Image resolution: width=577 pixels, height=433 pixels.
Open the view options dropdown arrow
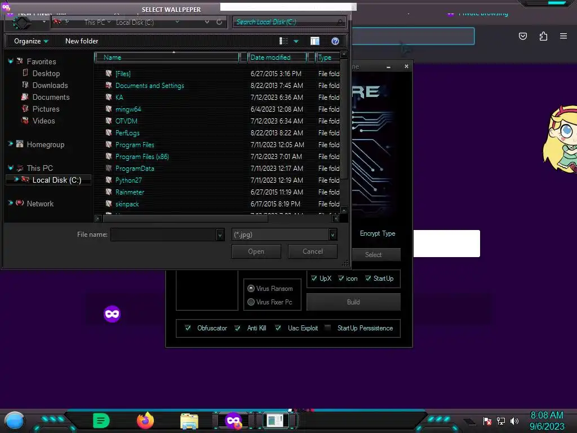[x=296, y=42]
